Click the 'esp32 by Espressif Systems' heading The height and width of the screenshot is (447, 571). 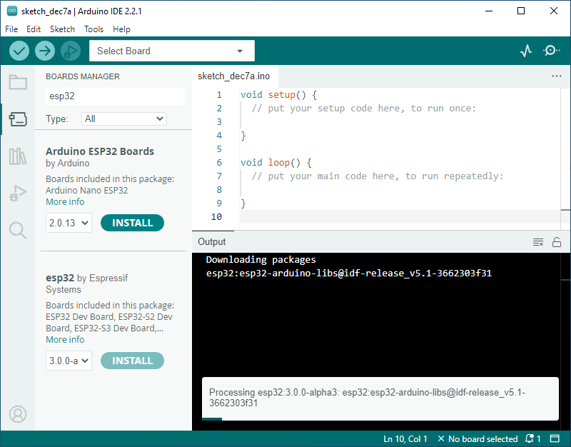point(86,283)
